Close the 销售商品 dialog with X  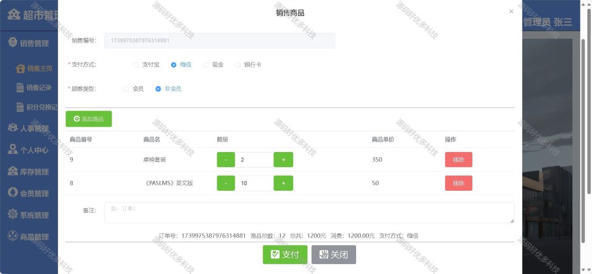coord(511,12)
